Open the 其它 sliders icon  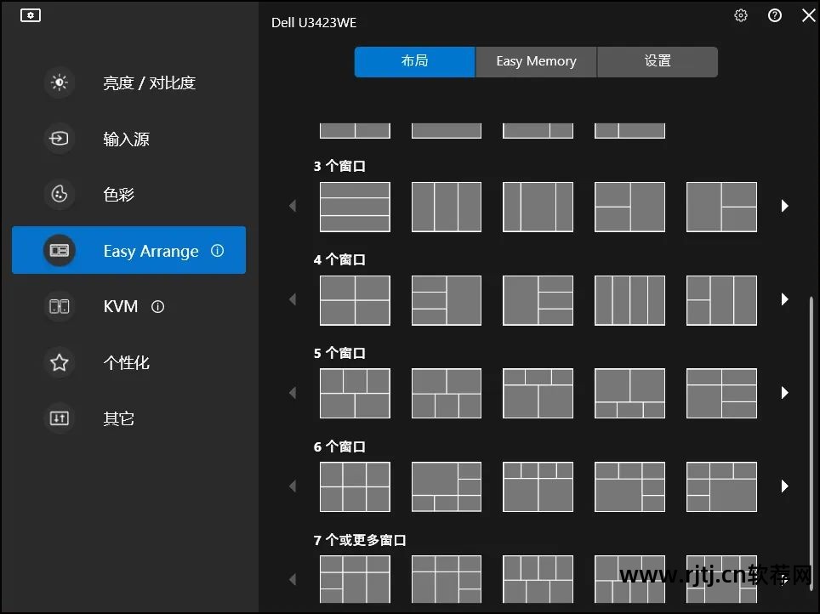coord(59,418)
